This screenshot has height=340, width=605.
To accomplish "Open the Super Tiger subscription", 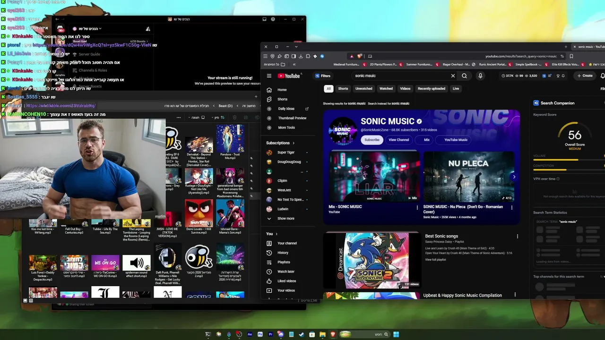I will [x=286, y=153].
